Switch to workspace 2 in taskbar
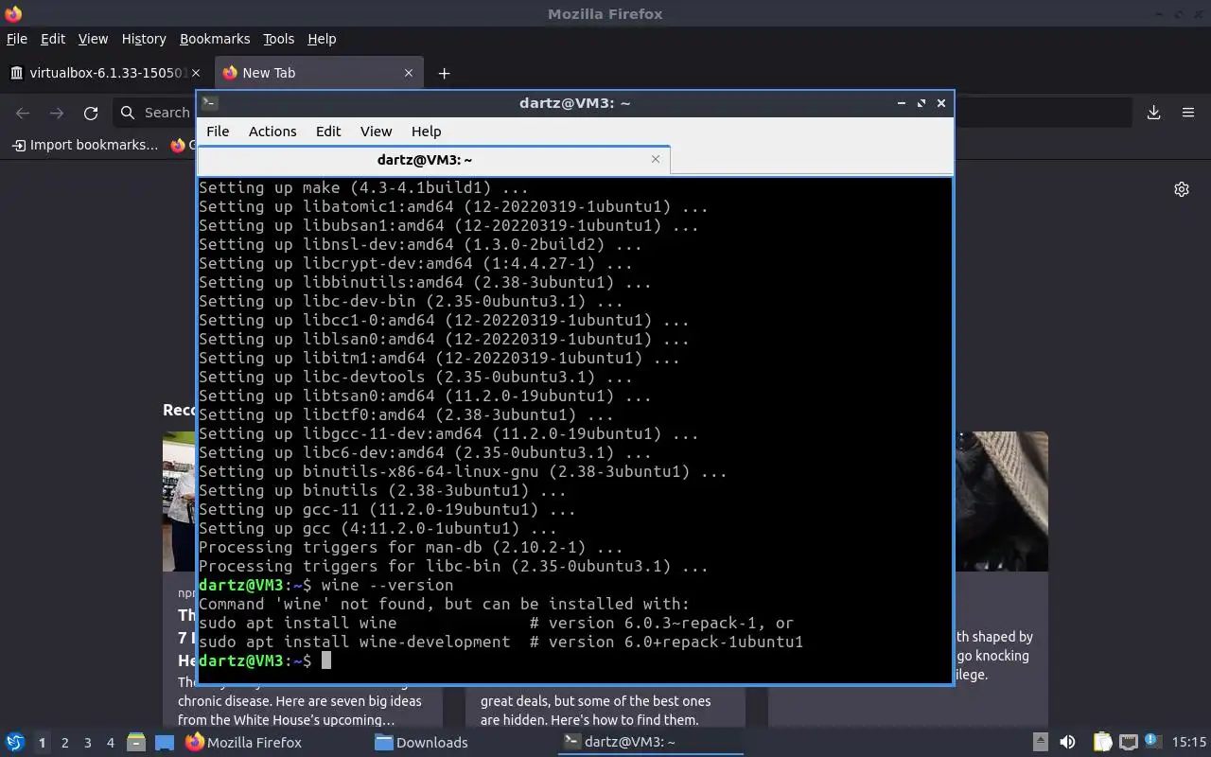 pyautogui.click(x=64, y=743)
